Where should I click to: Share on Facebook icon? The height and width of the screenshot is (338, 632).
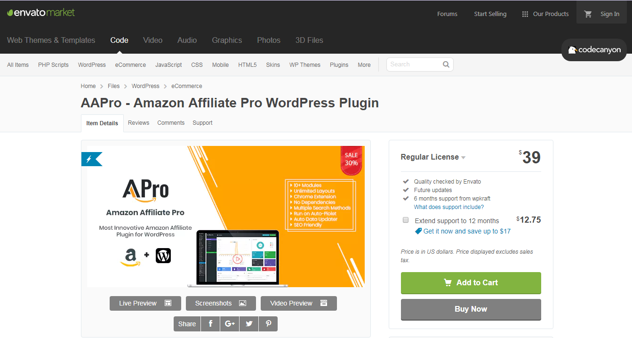tap(210, 324)
